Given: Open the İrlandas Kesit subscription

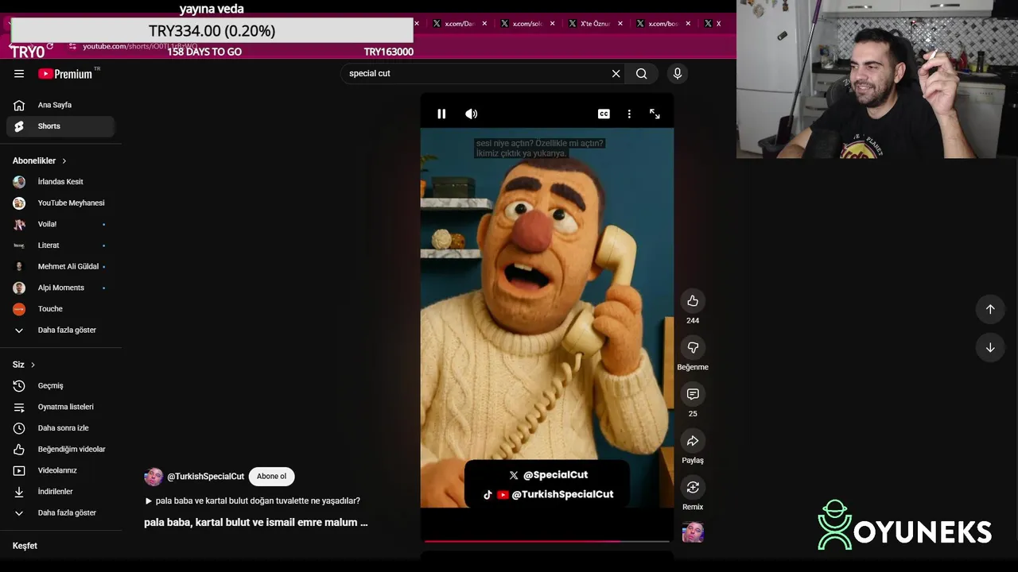Looking at the screenshot, I should pyautogui.click(x=60, y=182).
